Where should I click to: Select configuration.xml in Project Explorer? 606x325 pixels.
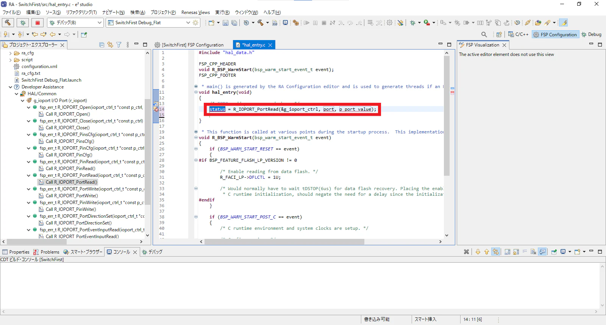tap(39, 67)
